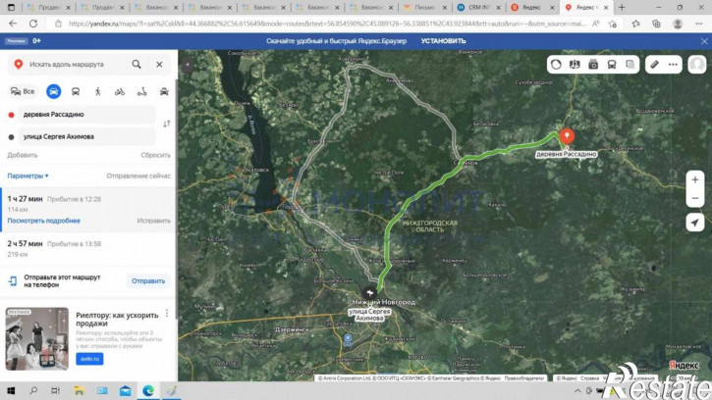The image size is (712, 400).
Task: Open the Windows Start menu
Action: (11, 390)
